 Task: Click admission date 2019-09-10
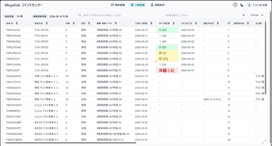[x=141, y=94]
